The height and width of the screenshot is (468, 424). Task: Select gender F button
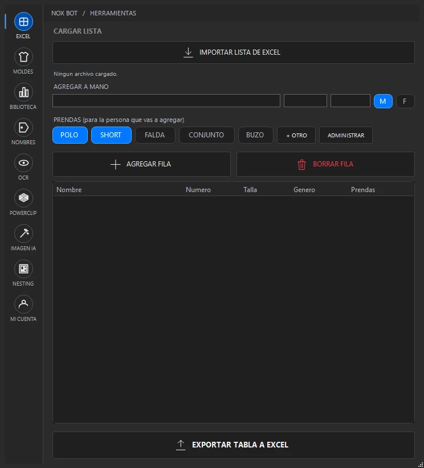pos(405,101)
